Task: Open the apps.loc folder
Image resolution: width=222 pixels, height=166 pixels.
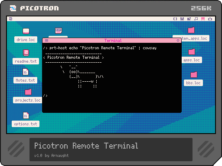Action: 192,51
